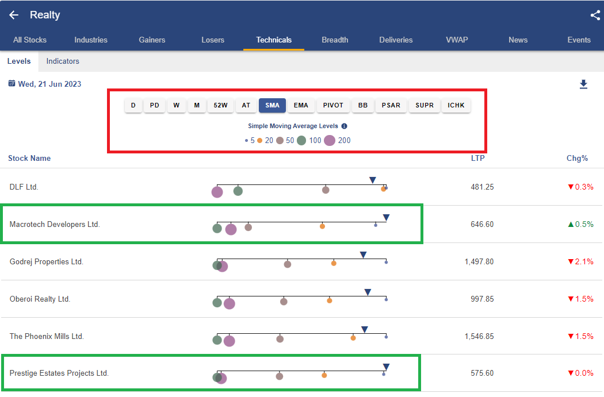Choose the M level option
Image resolution: width=604 pixels, height=397 pixels.
tap(197, 105)
